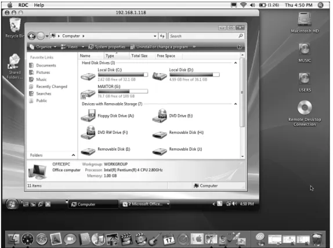Open the Help menu in Mac menu bar
This screenshot has height=248, width=333.
click(39, 5)
